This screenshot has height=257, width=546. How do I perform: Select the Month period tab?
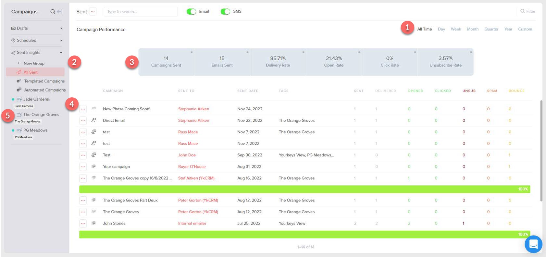(x=473, y=29)
